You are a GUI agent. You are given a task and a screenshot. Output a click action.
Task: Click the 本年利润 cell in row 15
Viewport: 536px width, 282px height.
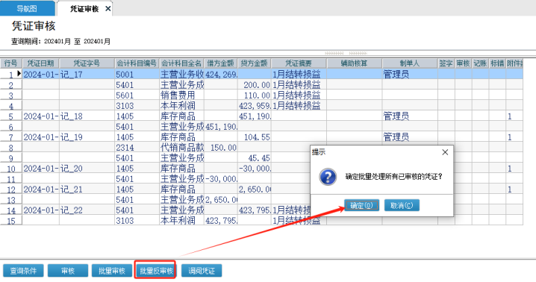click(x=181, y=221)
